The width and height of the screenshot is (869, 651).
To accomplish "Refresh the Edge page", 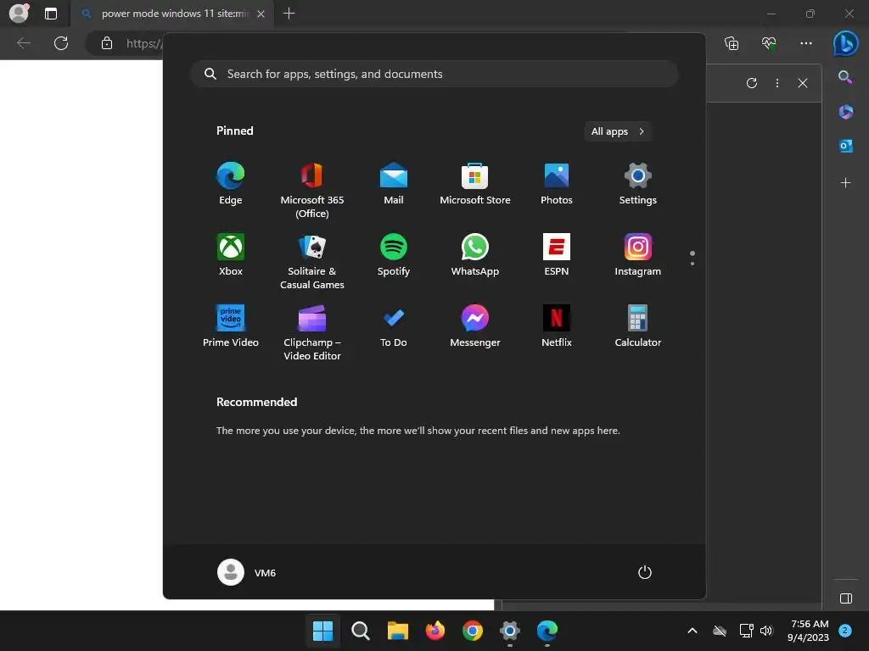I will pos(61,43).
